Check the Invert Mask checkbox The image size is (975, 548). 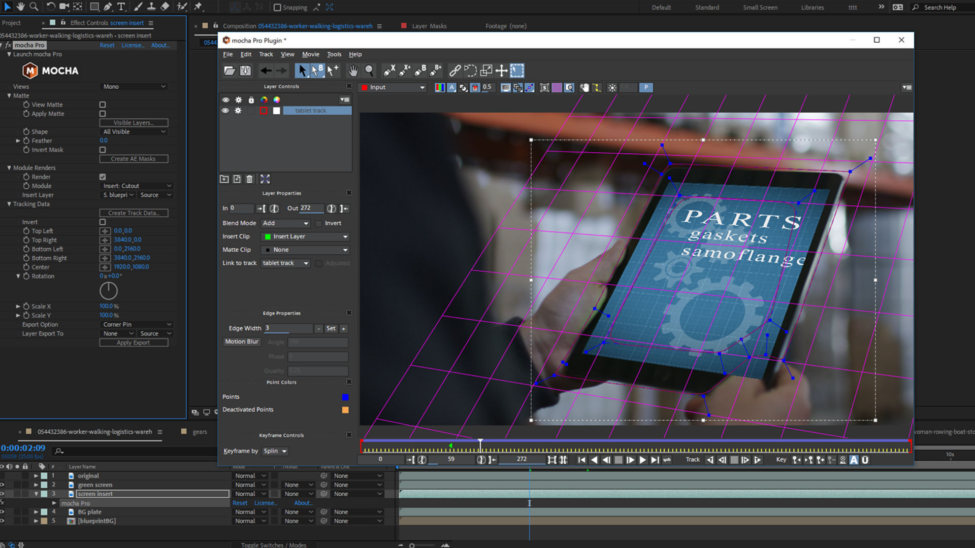(103, 150)
